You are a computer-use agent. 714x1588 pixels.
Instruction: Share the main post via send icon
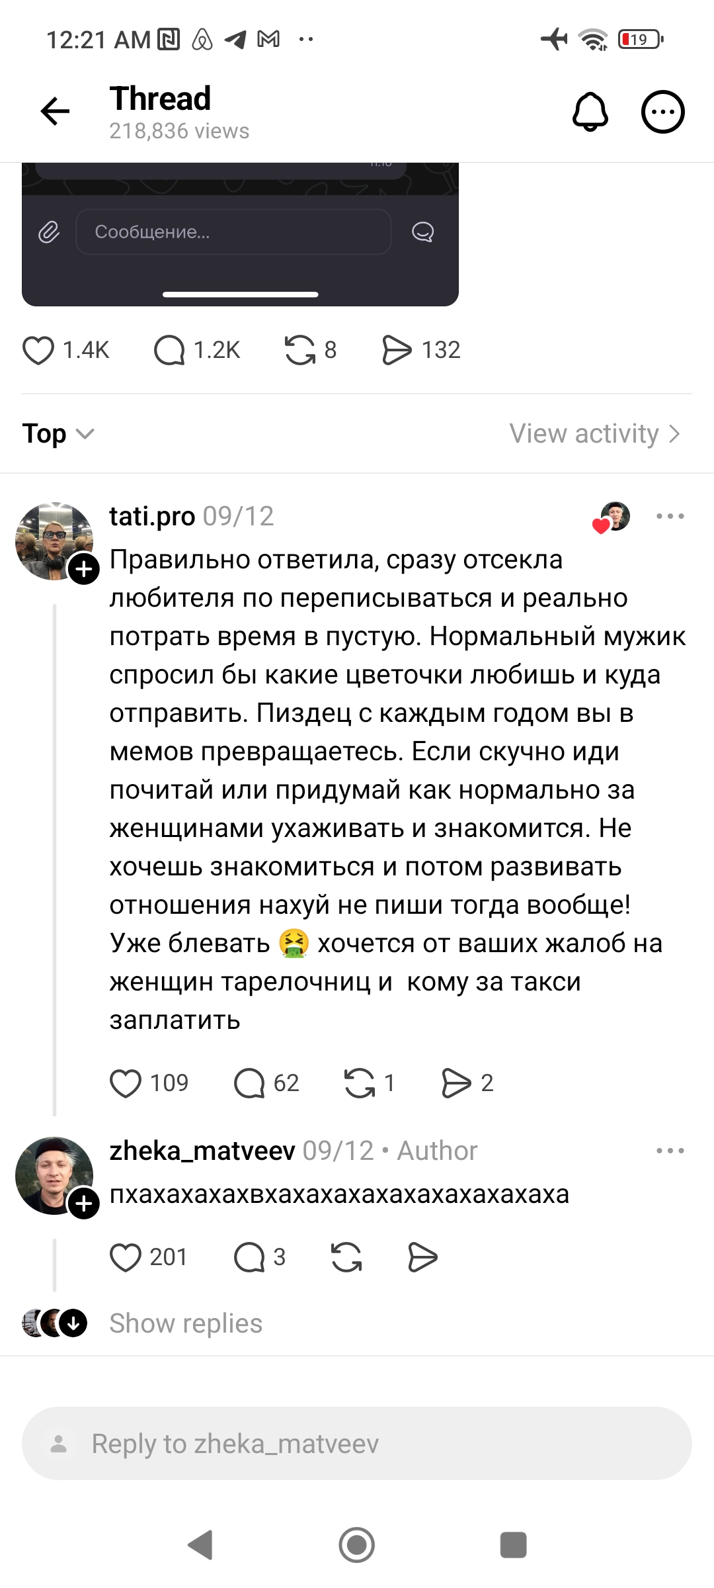[397, 350]
